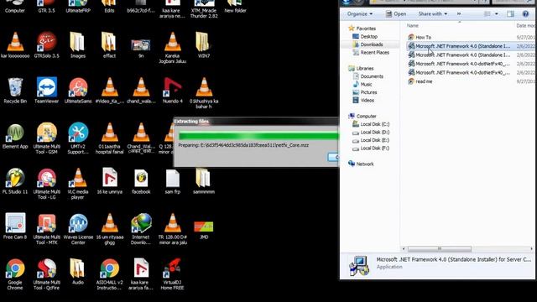Open Ultimate Multi Tool - QcFire shortcut
Screen dimensions: 537x302
click(x=47, y=274)
